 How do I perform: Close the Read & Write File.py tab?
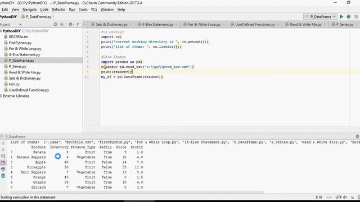point(325,25)
